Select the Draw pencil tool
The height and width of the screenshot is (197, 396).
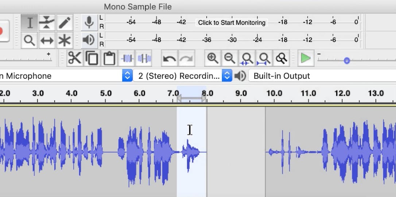[x=65, y=23]
